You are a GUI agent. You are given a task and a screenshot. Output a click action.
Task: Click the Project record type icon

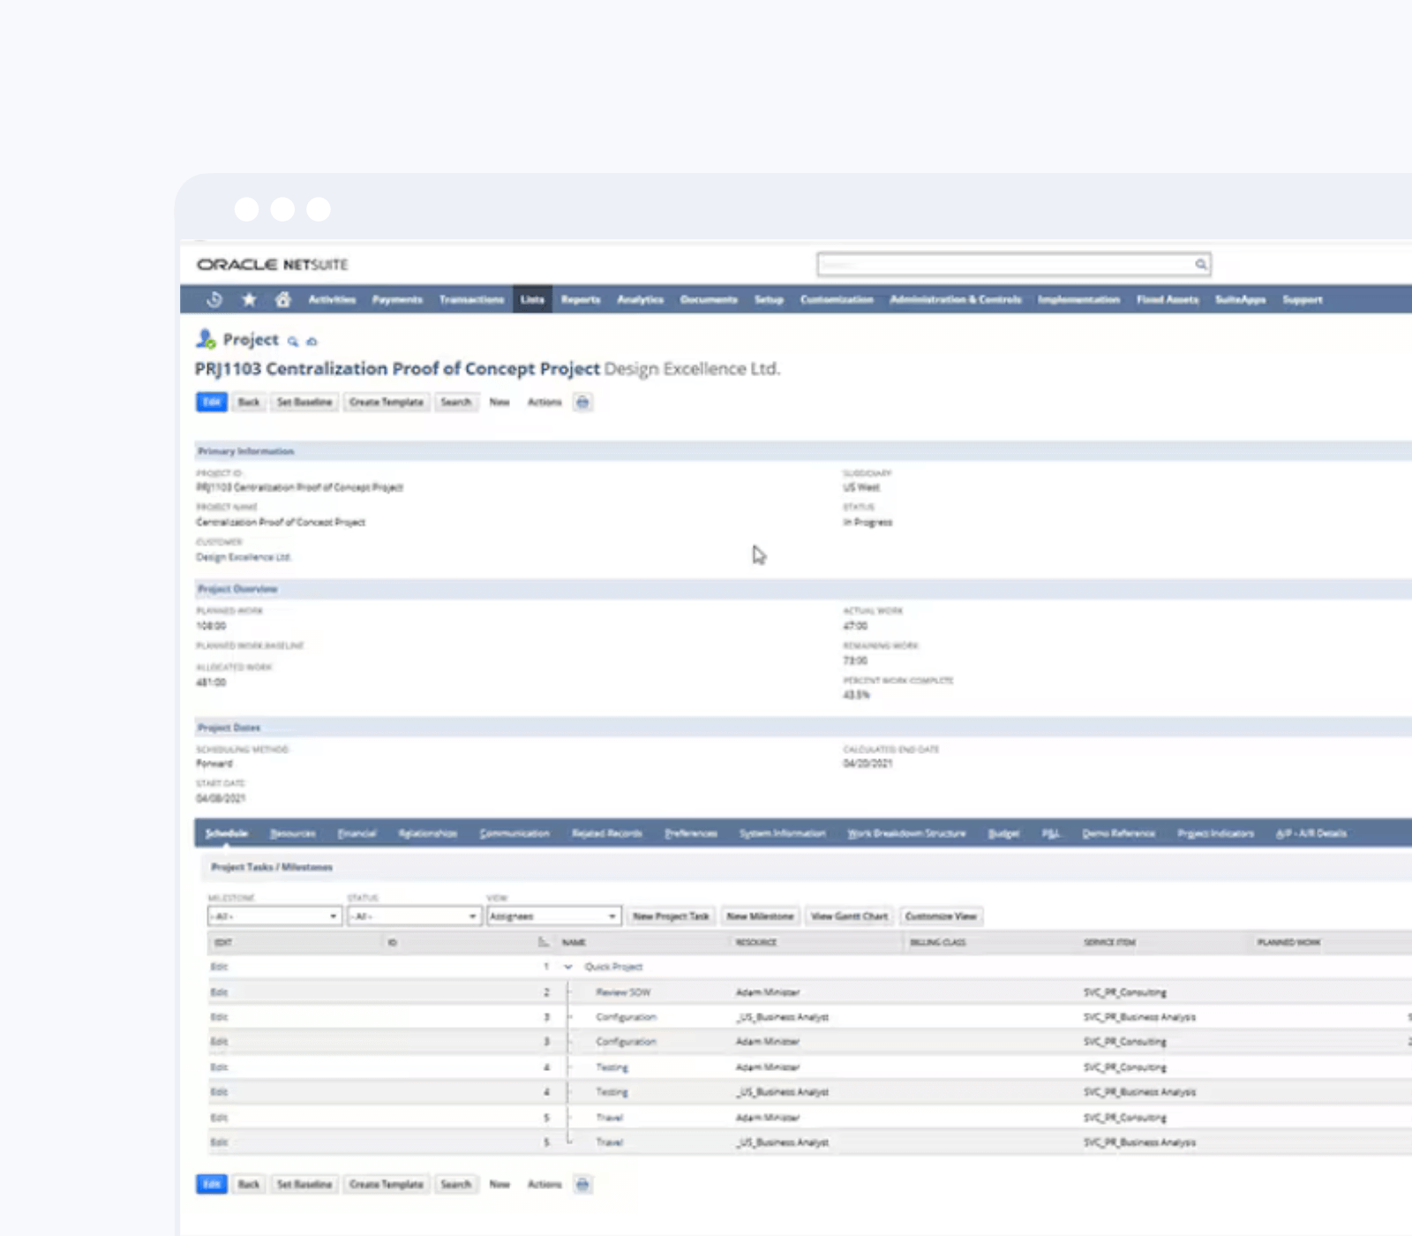point(206,339)
